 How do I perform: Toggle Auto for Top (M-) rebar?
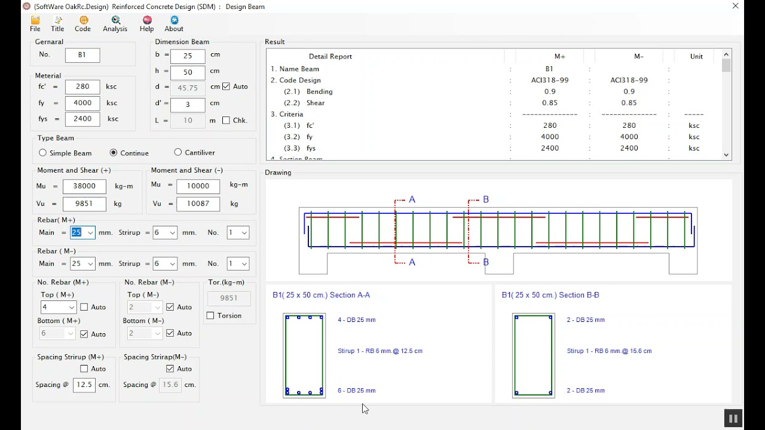point(170,307)
